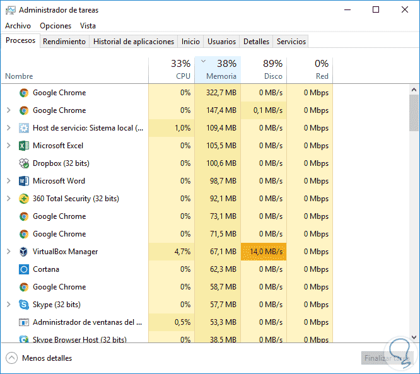Click the Microsoft Word process icon
This screenshot has height=374, width=420.
tap(24, 181)
